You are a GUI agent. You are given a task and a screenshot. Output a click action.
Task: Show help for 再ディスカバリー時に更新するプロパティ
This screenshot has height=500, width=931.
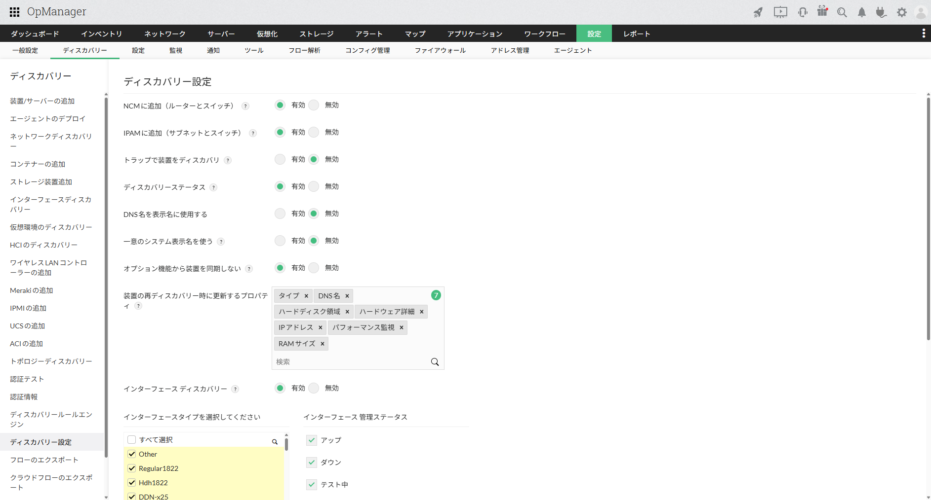point(138,306)
